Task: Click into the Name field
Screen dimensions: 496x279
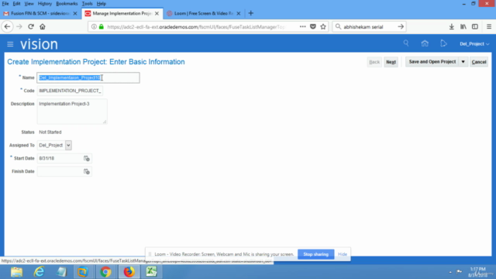Action: [x=88, y=77]
